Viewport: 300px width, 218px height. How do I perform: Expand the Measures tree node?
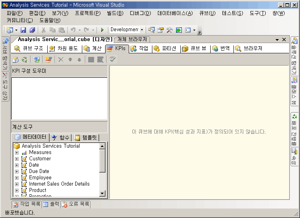(x=17, y=153)
